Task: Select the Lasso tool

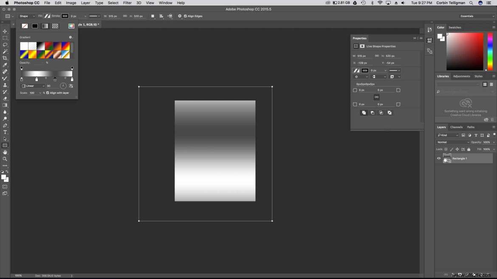Action: pos(5,45)
